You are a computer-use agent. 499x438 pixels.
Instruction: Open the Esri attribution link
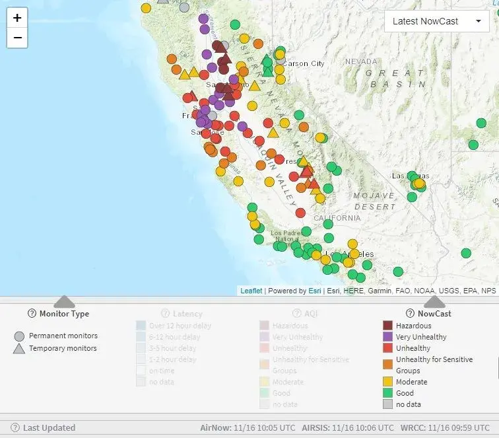315,291
